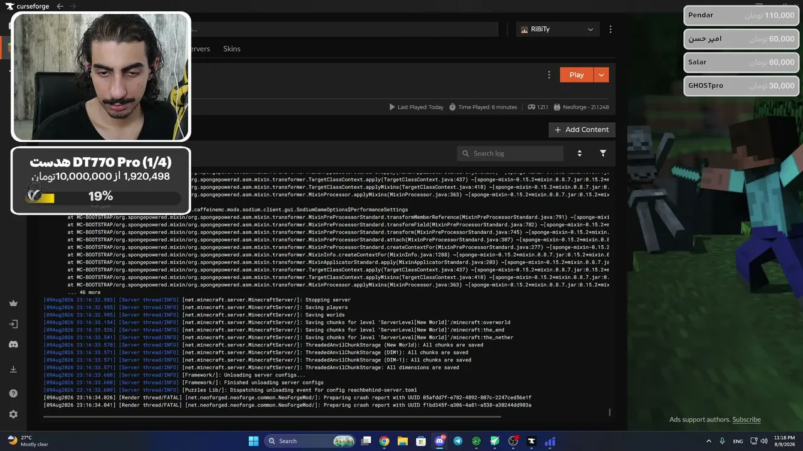Open Microsoft Store from taskbar
The width and height of the screenshot is (803, 451).
[421, 441]
